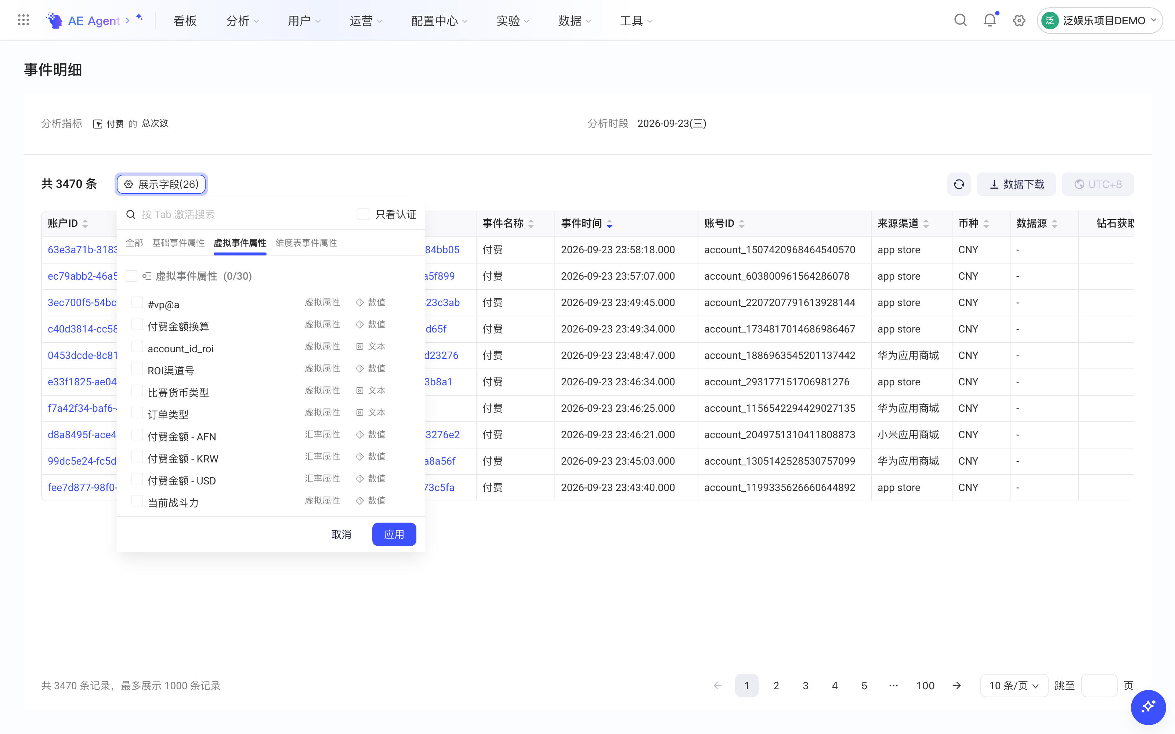
Task: Click the 跳至 page number input
Action: (x=1099, y=686)
